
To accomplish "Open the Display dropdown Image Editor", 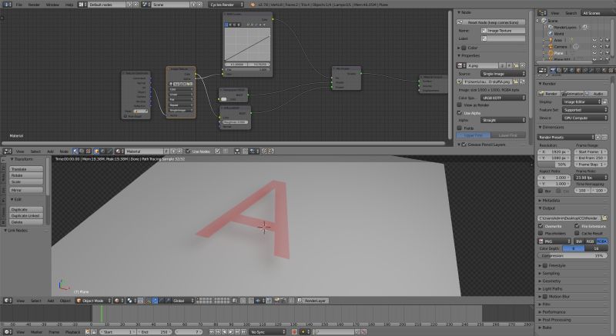I will point(581,102).
